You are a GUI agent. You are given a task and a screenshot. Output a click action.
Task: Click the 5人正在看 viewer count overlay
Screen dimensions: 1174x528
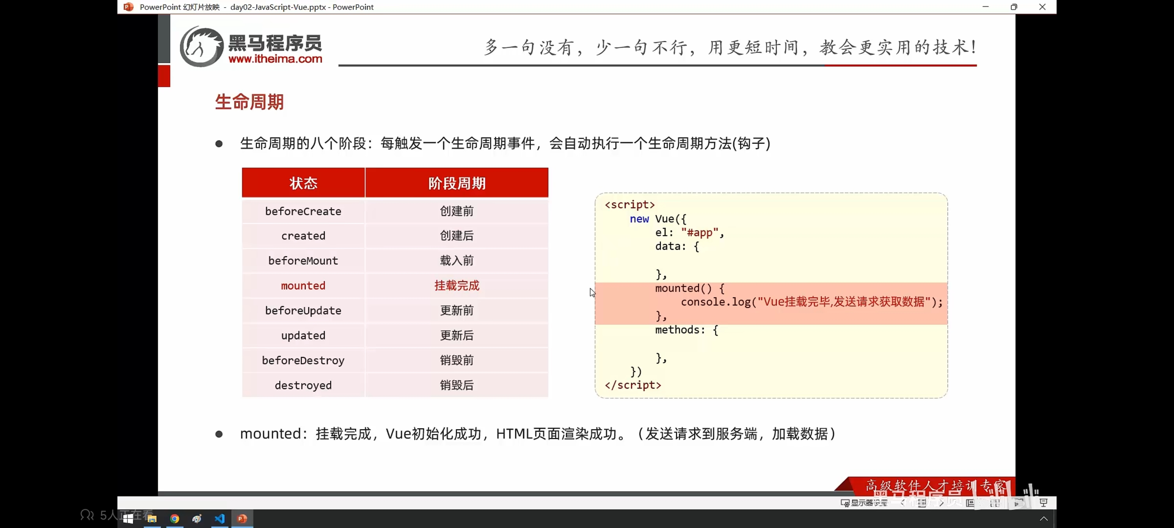point(117,515)
